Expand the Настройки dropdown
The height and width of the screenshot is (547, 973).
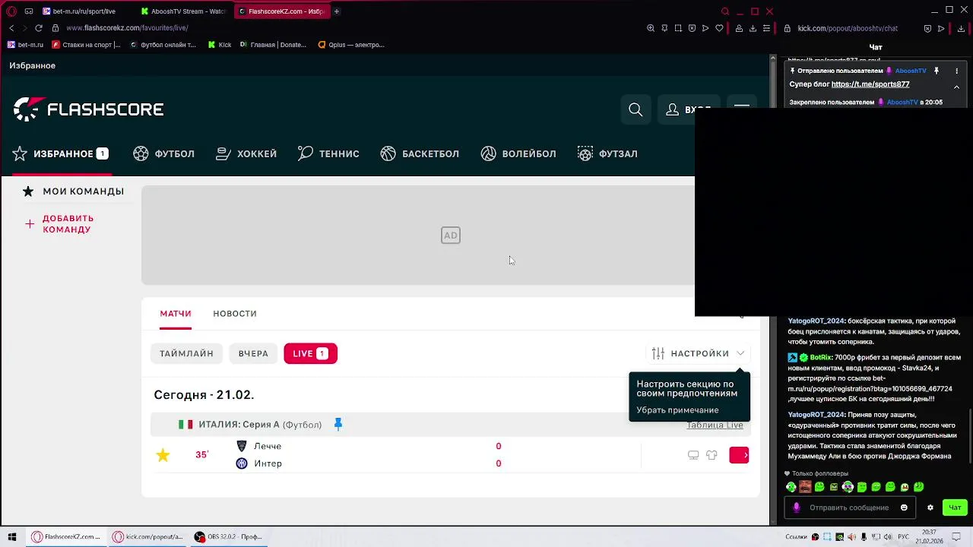tap(699, 353)
